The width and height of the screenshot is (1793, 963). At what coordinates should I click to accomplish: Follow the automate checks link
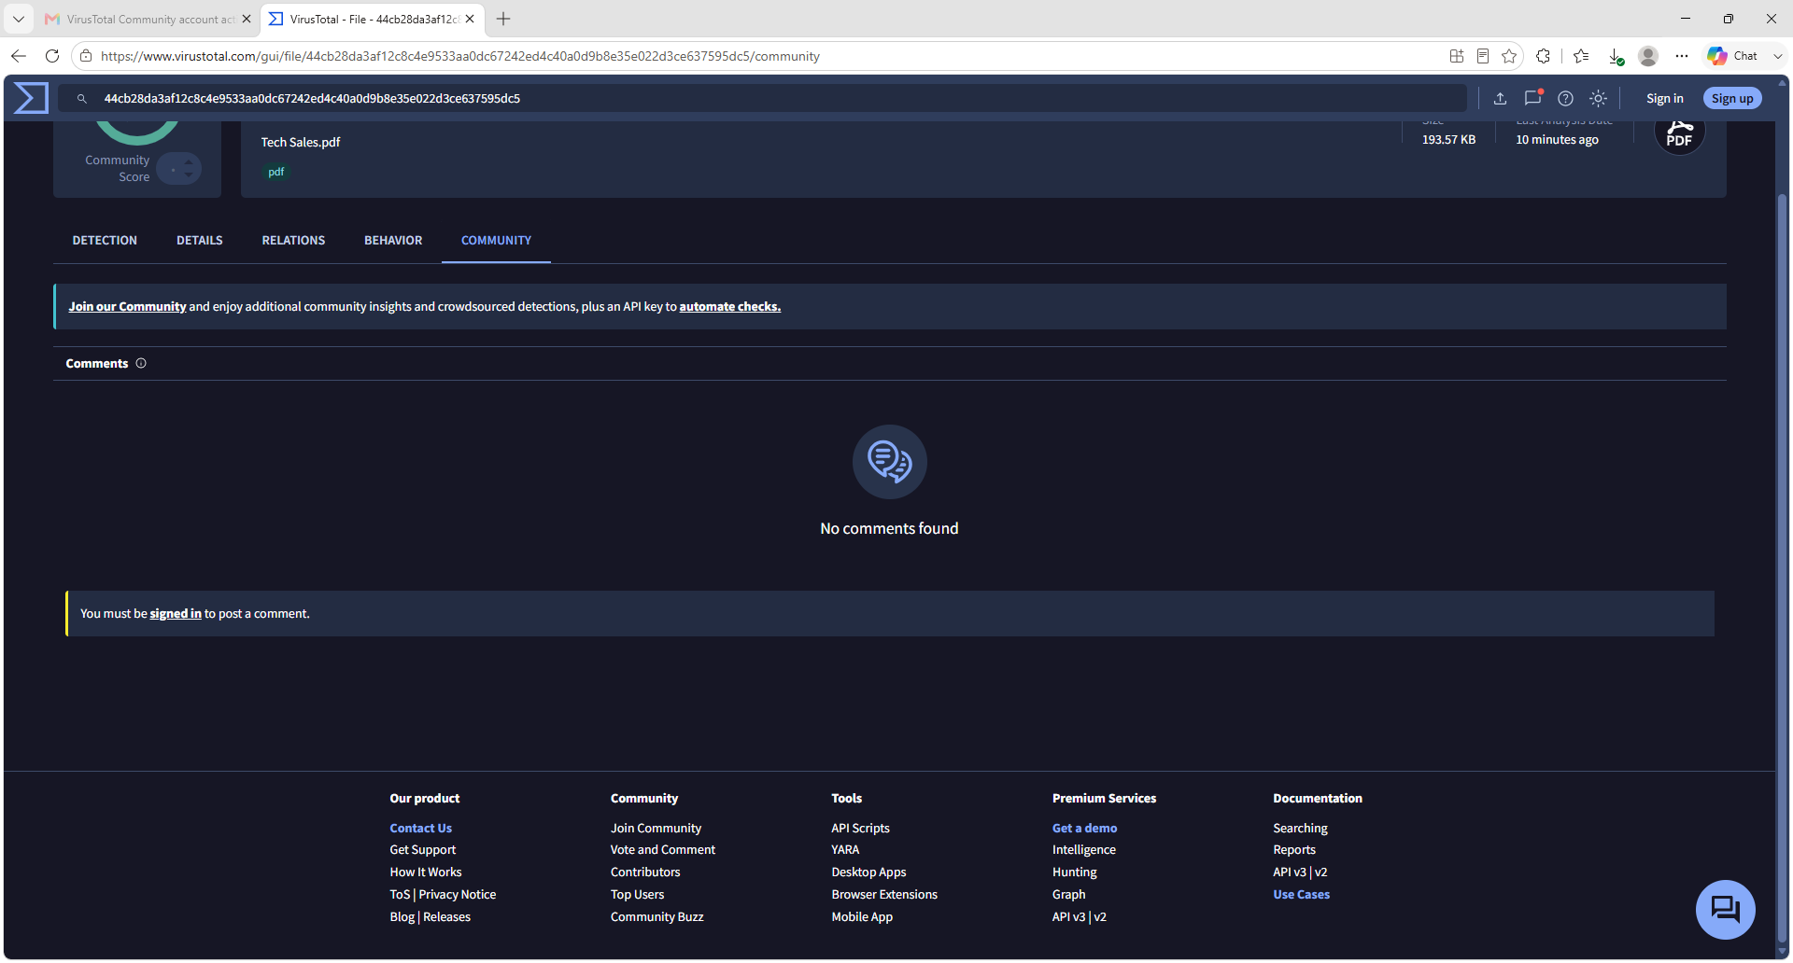click(x=729, y=307)
